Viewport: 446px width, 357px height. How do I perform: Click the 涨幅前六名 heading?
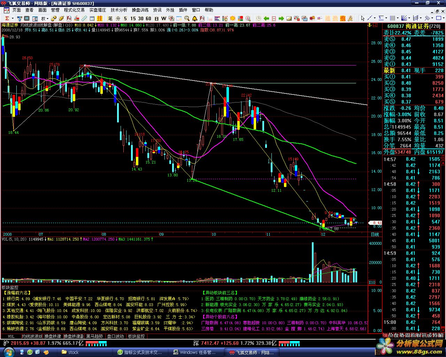point(17,293)
